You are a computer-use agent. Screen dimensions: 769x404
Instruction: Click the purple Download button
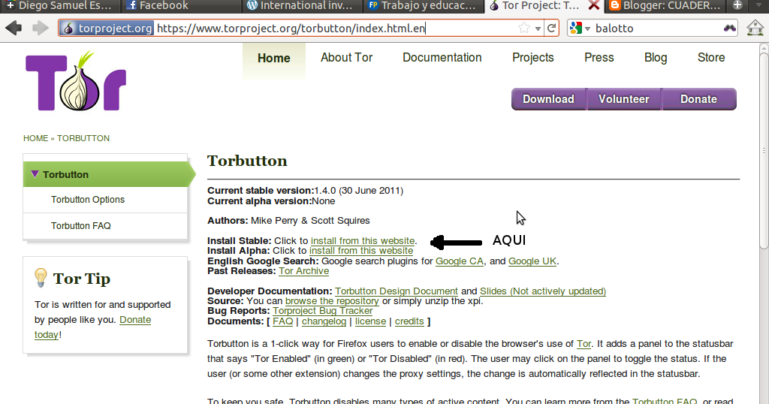click(x=548, y=99)
